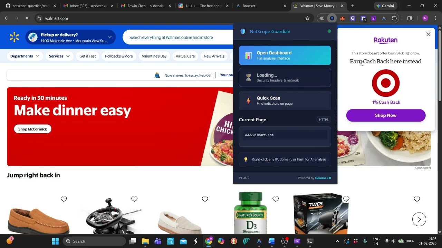Image resolution: width=442 pixels, height=248 pixels.
Task: Bookmark this page with the star icon
Action: (307, 18)
